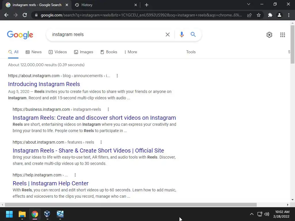This screenshot has height=221, width=295.
Task: Select the All results tab
Action: pos(13,52)
